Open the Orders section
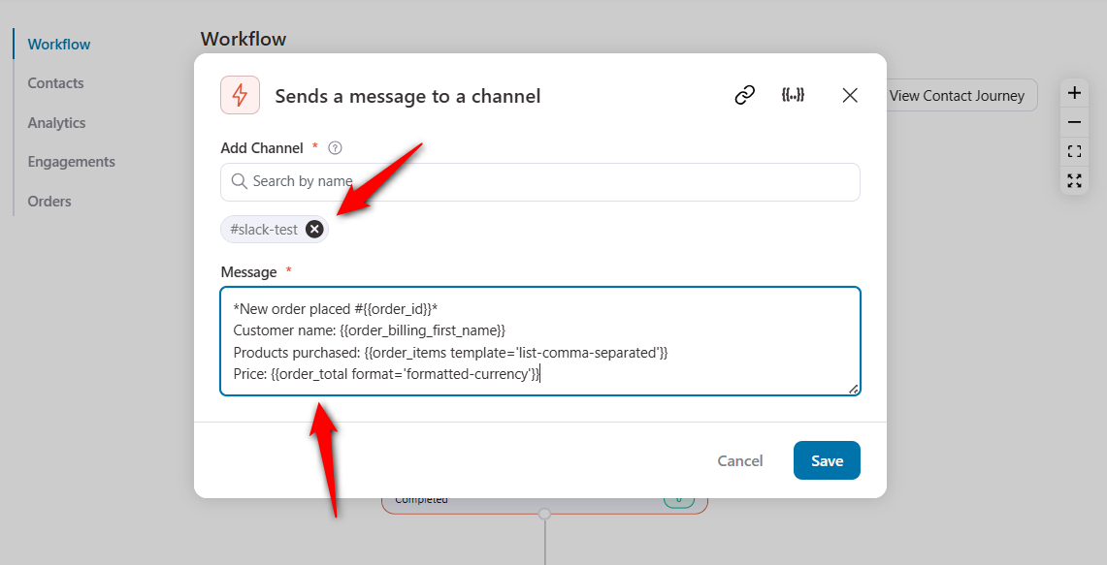The height and width of the screenshot is (565, 1107). (x=49, y=201)
